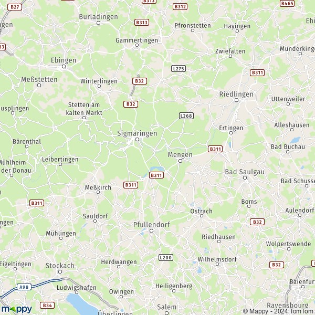Select the Mengen town marker
The width and height of the screenshot is (315, 315).
(x=180, y=161)
